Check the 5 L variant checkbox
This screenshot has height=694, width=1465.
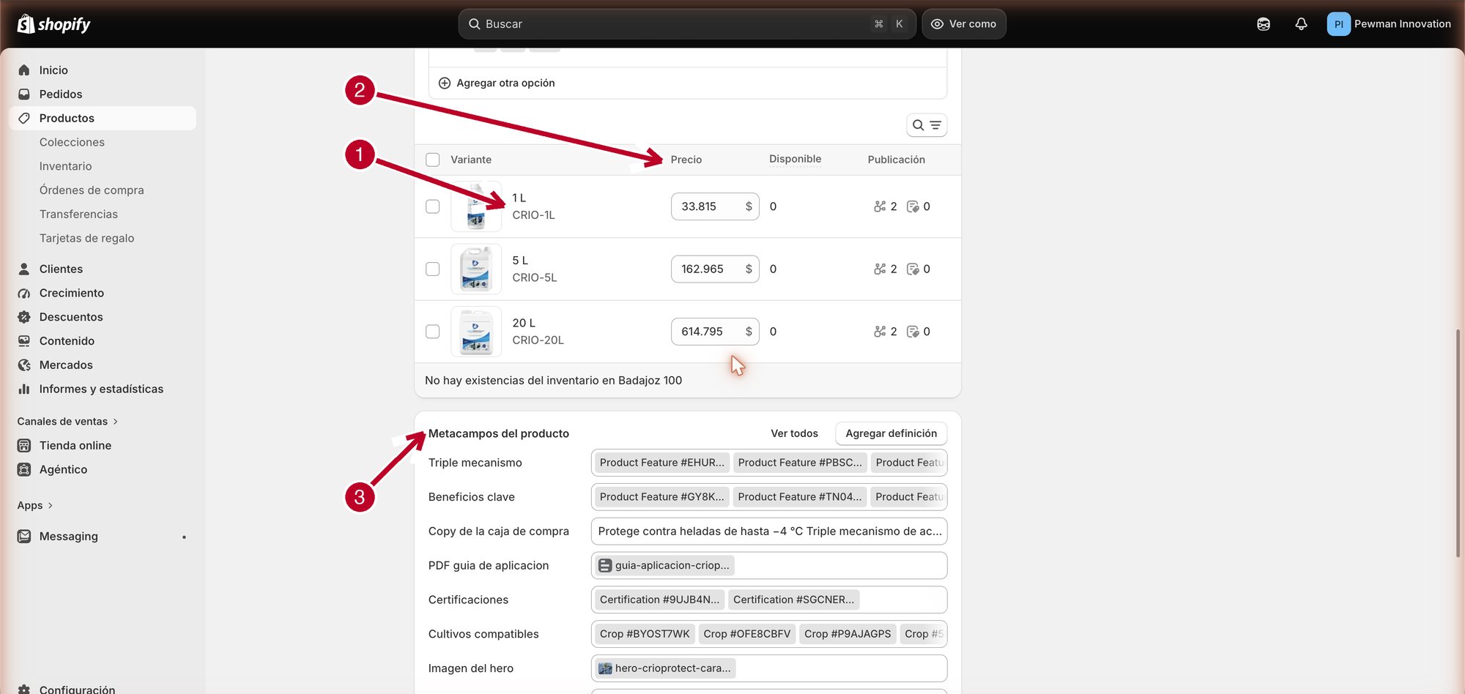[x=433, y=269]
